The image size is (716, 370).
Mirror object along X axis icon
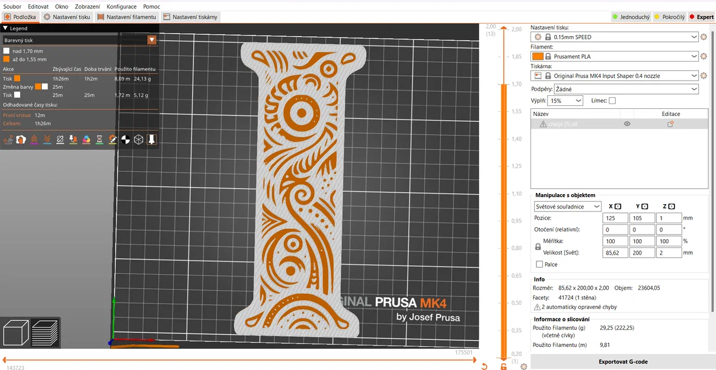click(618, 206)
